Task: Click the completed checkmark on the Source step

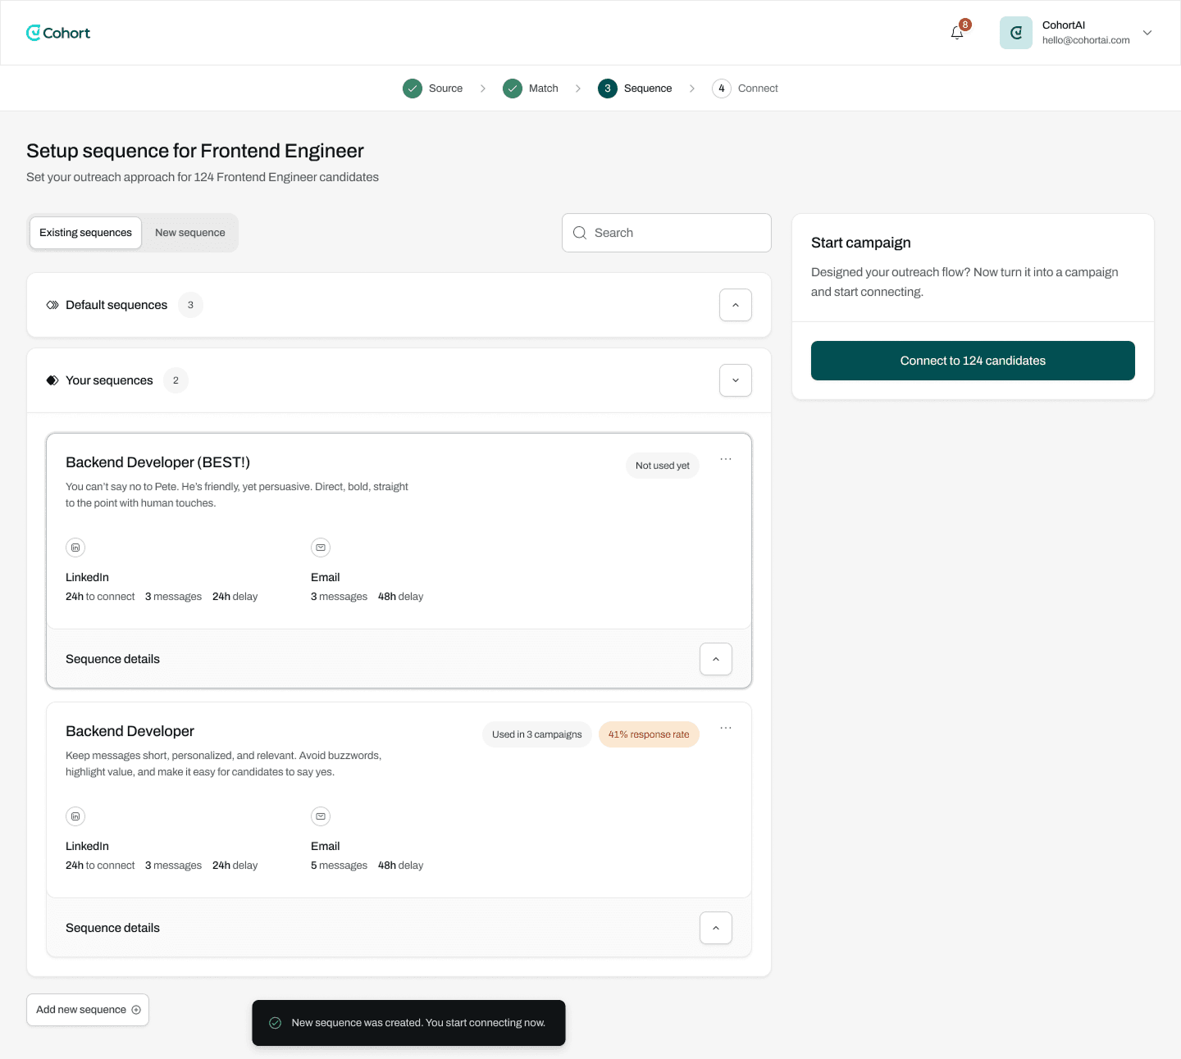Action: (413, 88)
